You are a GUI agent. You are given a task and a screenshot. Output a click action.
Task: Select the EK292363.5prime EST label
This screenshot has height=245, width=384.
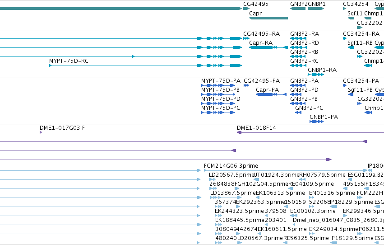tap(260, 202)
